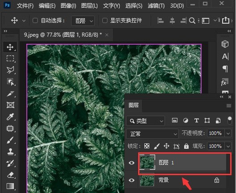Open the 滤镜(T) menu
The height and width of the screenshot is (193, 236).
click(156, 6)
